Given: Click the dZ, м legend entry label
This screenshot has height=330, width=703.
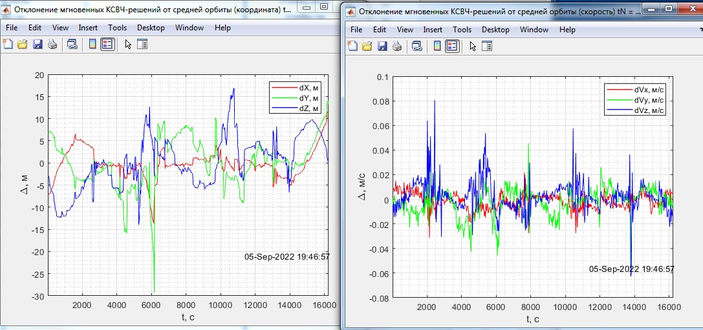Looking at the screenshot, I should point(309,108).
